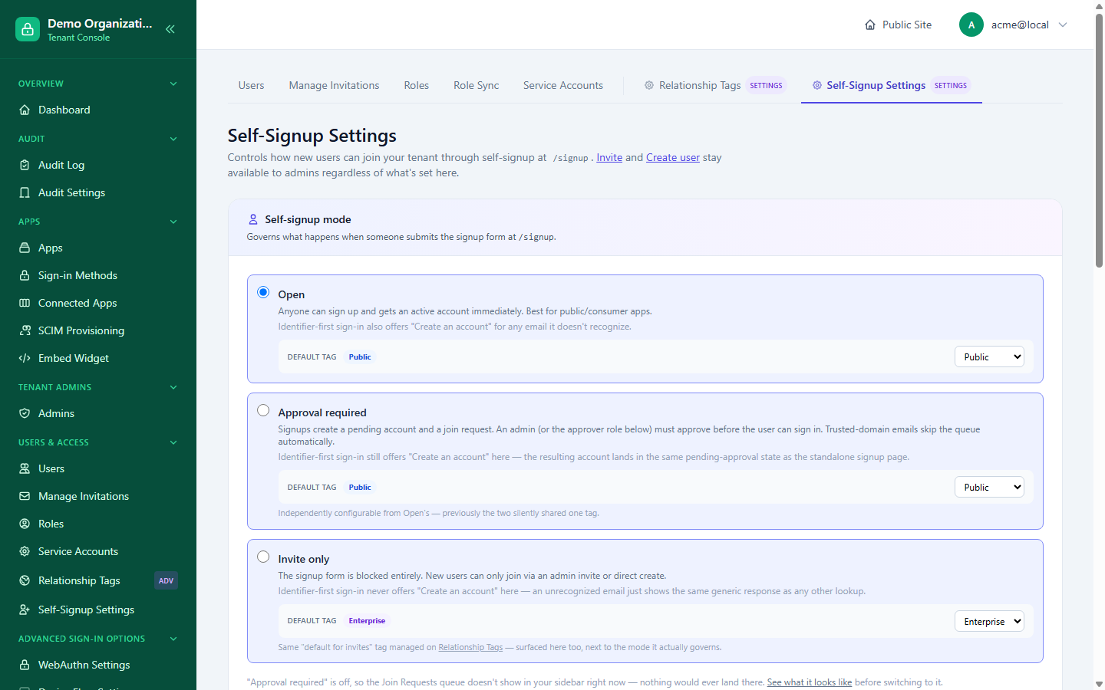Select the Approval required radio button
This screenshot has width=1105, height=690.
click(x=263, y=410)
